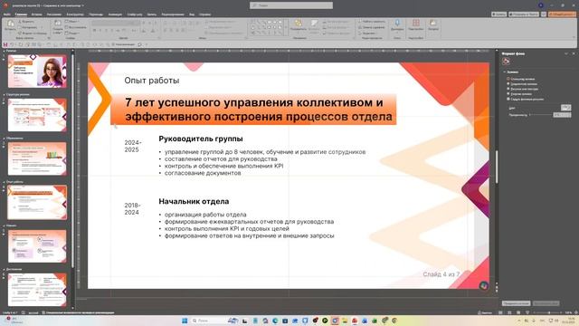Select Solid fill (Сплошная заливка) radio button
This screenshot has height=326, width=579.
tap(508, 79)
